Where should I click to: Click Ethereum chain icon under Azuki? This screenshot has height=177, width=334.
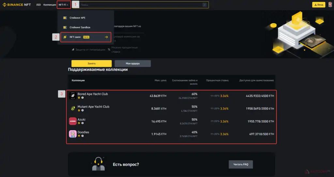[83, 123]
